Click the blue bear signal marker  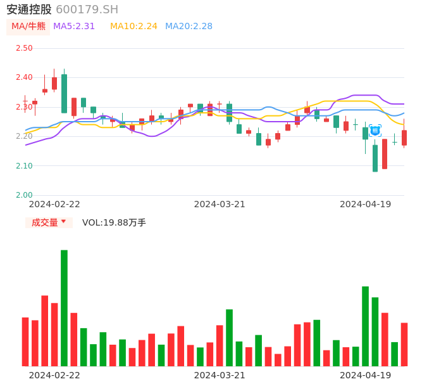click(x=375, y=131)
